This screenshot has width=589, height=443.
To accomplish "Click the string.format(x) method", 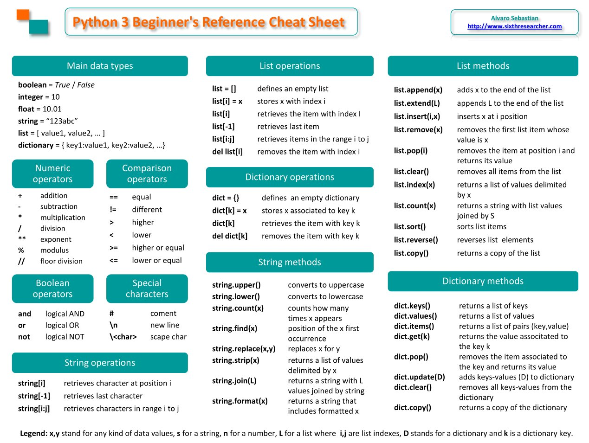I will coord(240,401).
